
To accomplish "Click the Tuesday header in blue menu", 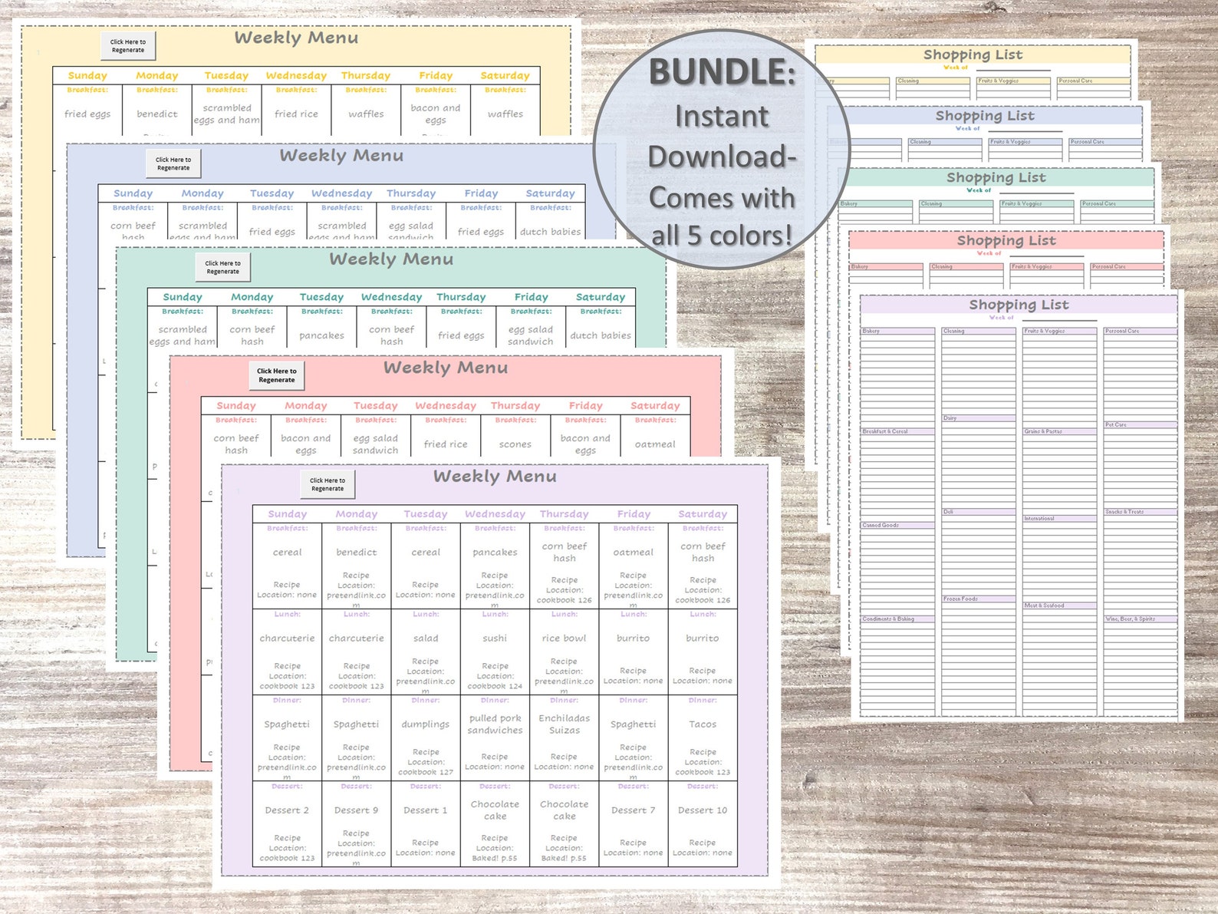I will coord(272,193).
